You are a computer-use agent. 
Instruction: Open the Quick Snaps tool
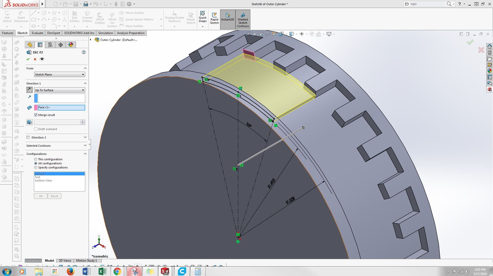(x=203, y=17)
